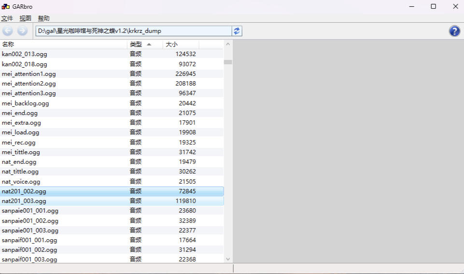Click the sort arrow beside 类型
The height and width of the screenshot is (274, 464).
tap(149, 44)
